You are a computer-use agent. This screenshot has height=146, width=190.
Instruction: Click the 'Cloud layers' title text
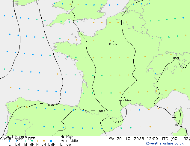click(x=14, y=136)
